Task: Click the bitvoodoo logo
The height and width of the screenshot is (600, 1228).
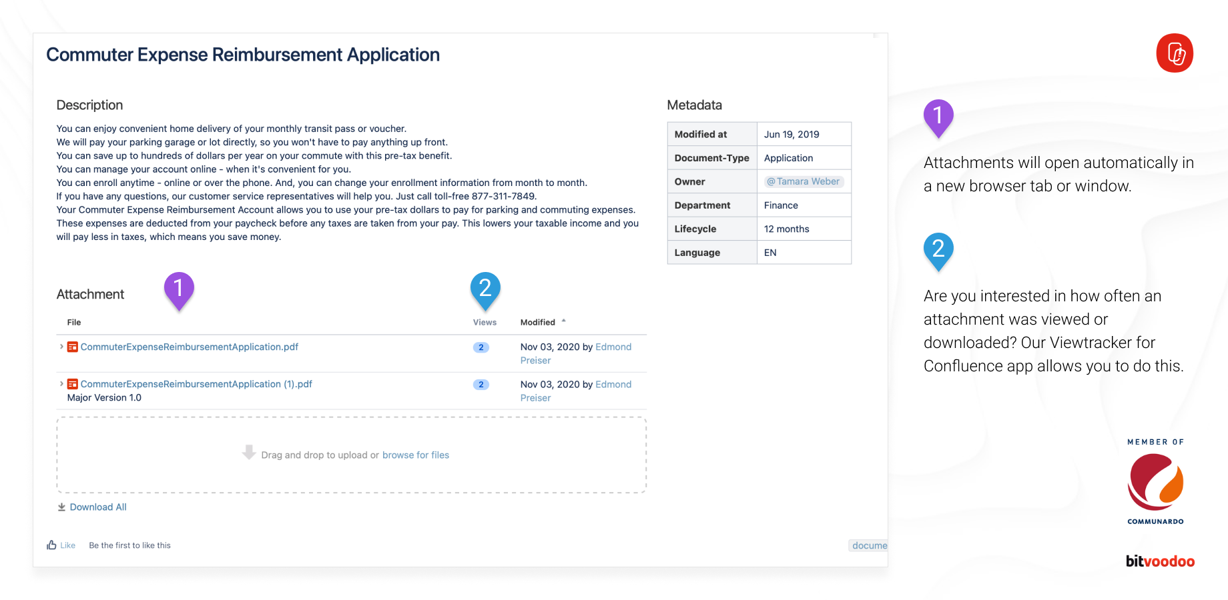Action: tap(1160, 561)
